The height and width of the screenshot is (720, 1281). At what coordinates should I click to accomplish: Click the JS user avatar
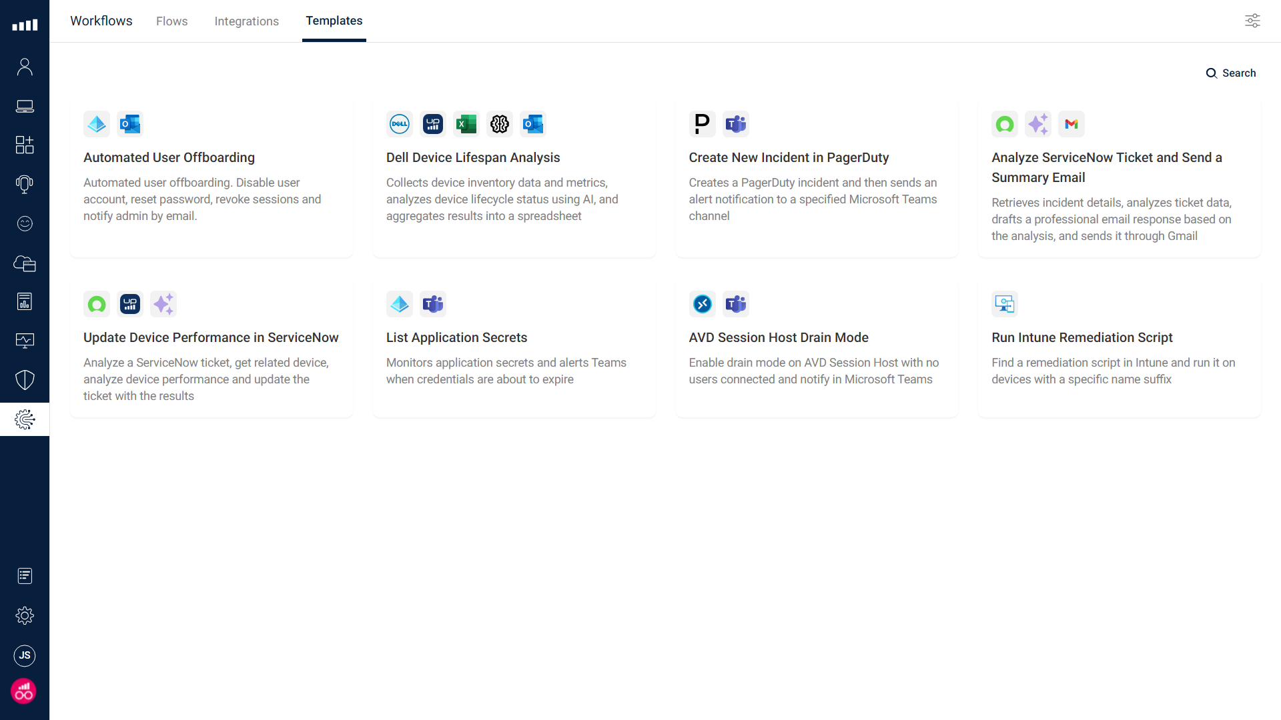tap(25, 655)
